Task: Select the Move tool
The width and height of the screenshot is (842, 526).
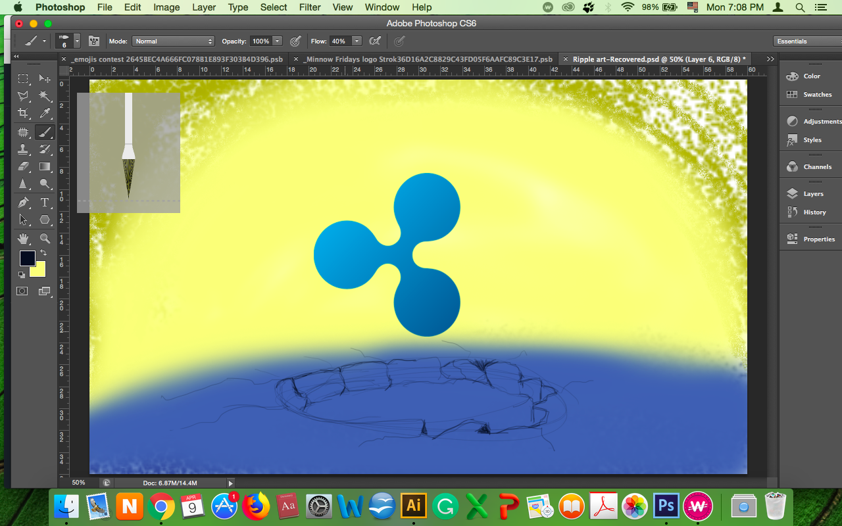Action: [x=45, y=79]
